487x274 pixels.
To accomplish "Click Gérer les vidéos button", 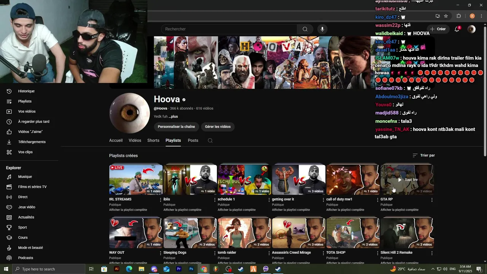I will coord(218,127).
